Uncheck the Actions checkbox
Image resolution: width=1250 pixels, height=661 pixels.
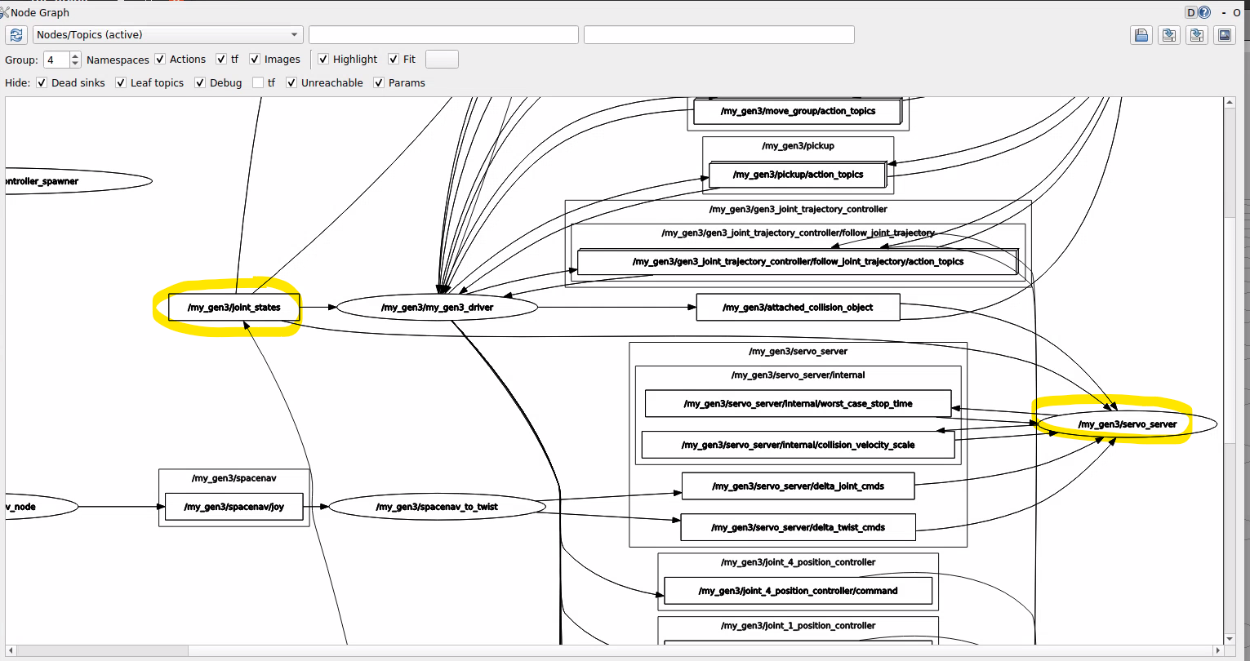point(159,59)
